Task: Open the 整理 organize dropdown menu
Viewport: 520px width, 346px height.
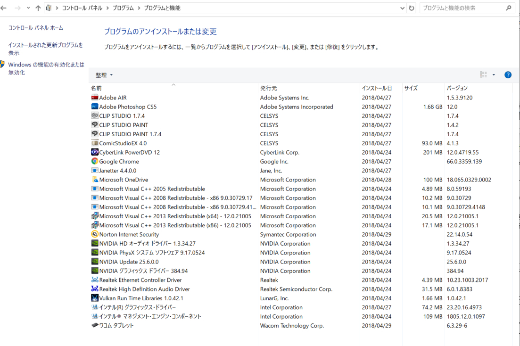Action: (x=104, y=75)
